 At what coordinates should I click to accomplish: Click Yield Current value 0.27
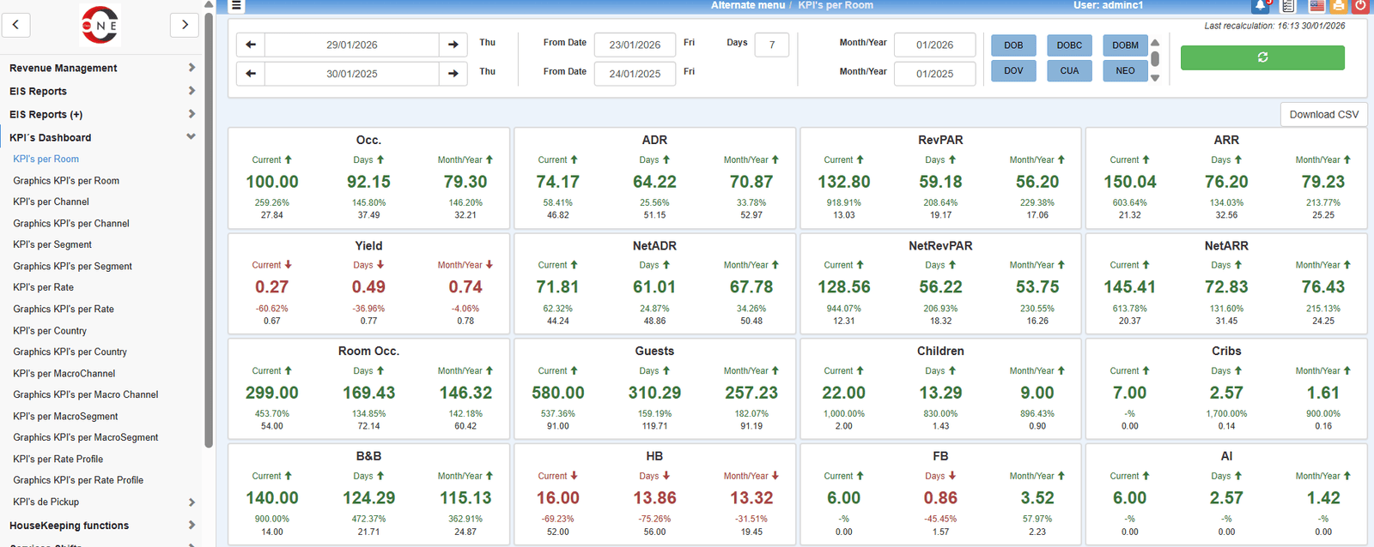pyautogui.click(x=271, y=287)
